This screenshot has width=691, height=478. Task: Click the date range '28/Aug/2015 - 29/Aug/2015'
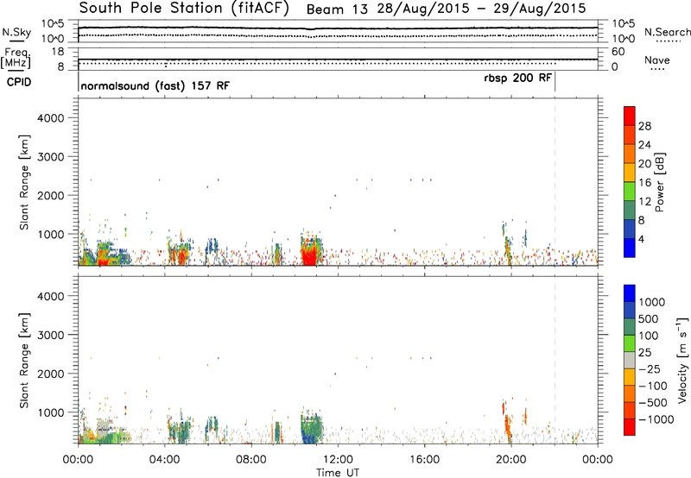[481, 9]
